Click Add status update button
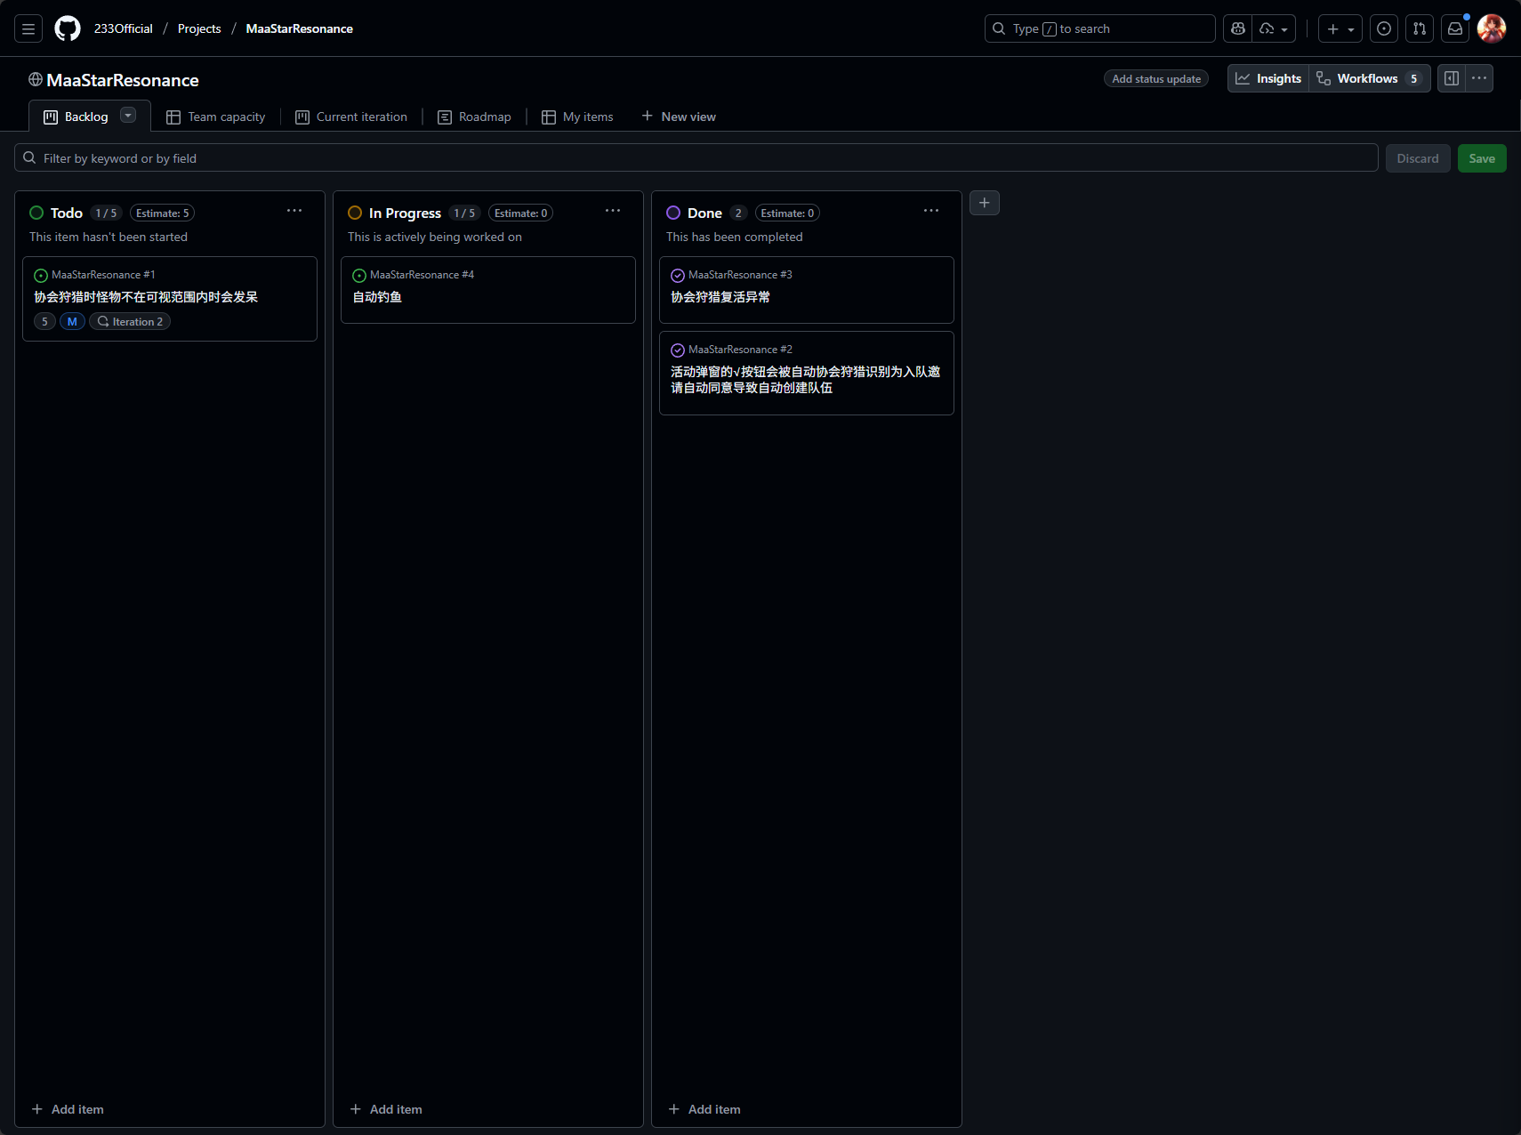This screenshot has width=1521, height=1135. click(x=1155, y=78)
